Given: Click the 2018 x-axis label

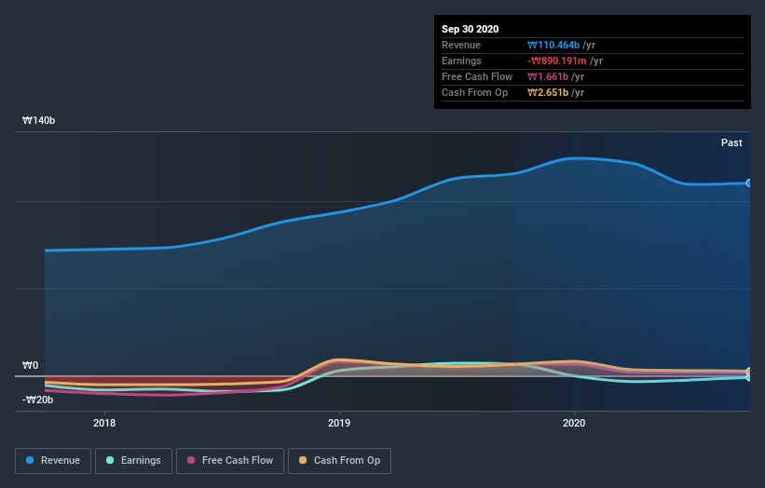Looking at the screenshot, I should [104, 423].
